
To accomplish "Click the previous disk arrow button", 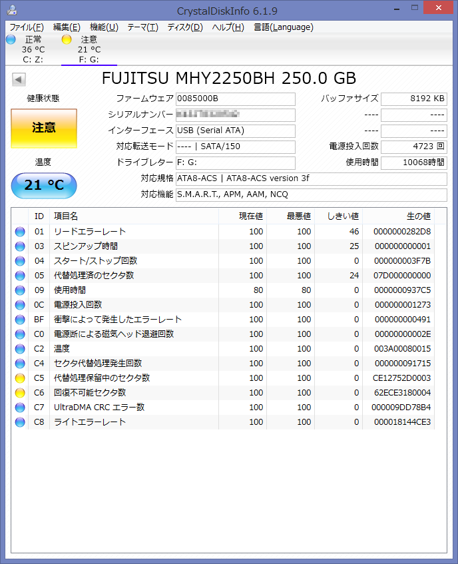I will (19, 80).
